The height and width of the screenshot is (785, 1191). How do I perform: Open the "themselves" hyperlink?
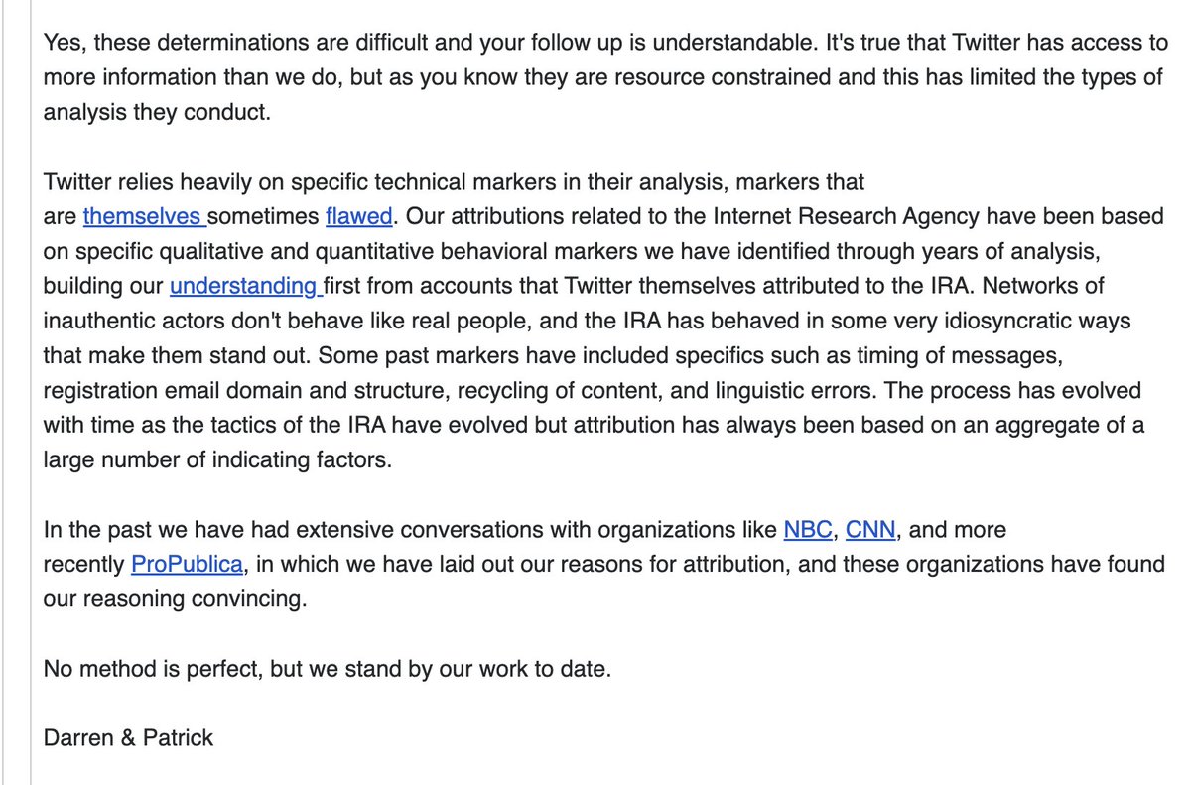tap(143, 215)
